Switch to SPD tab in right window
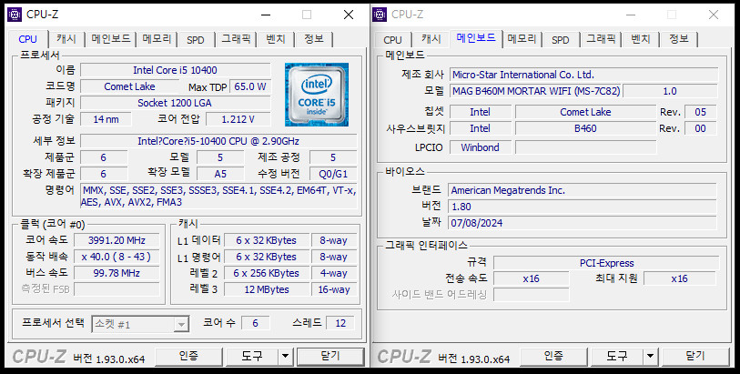The width and height of the screenshot is (740, 374). 560,40
